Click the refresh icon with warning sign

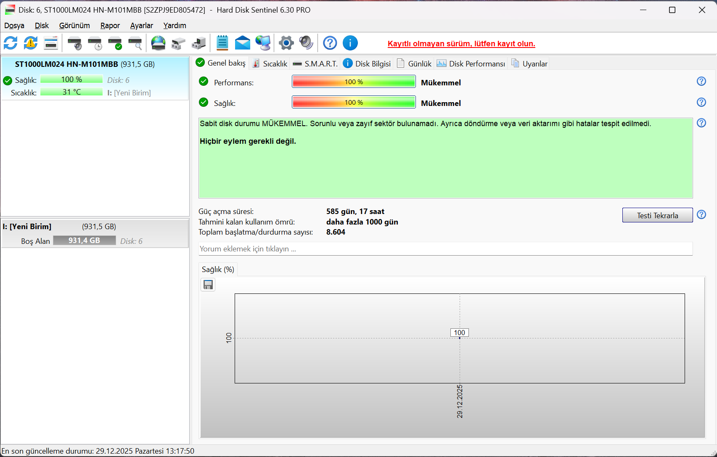[x=31, y=43]
